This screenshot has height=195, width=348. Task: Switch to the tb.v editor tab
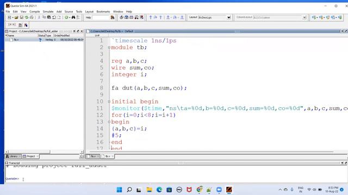(108, 157)
